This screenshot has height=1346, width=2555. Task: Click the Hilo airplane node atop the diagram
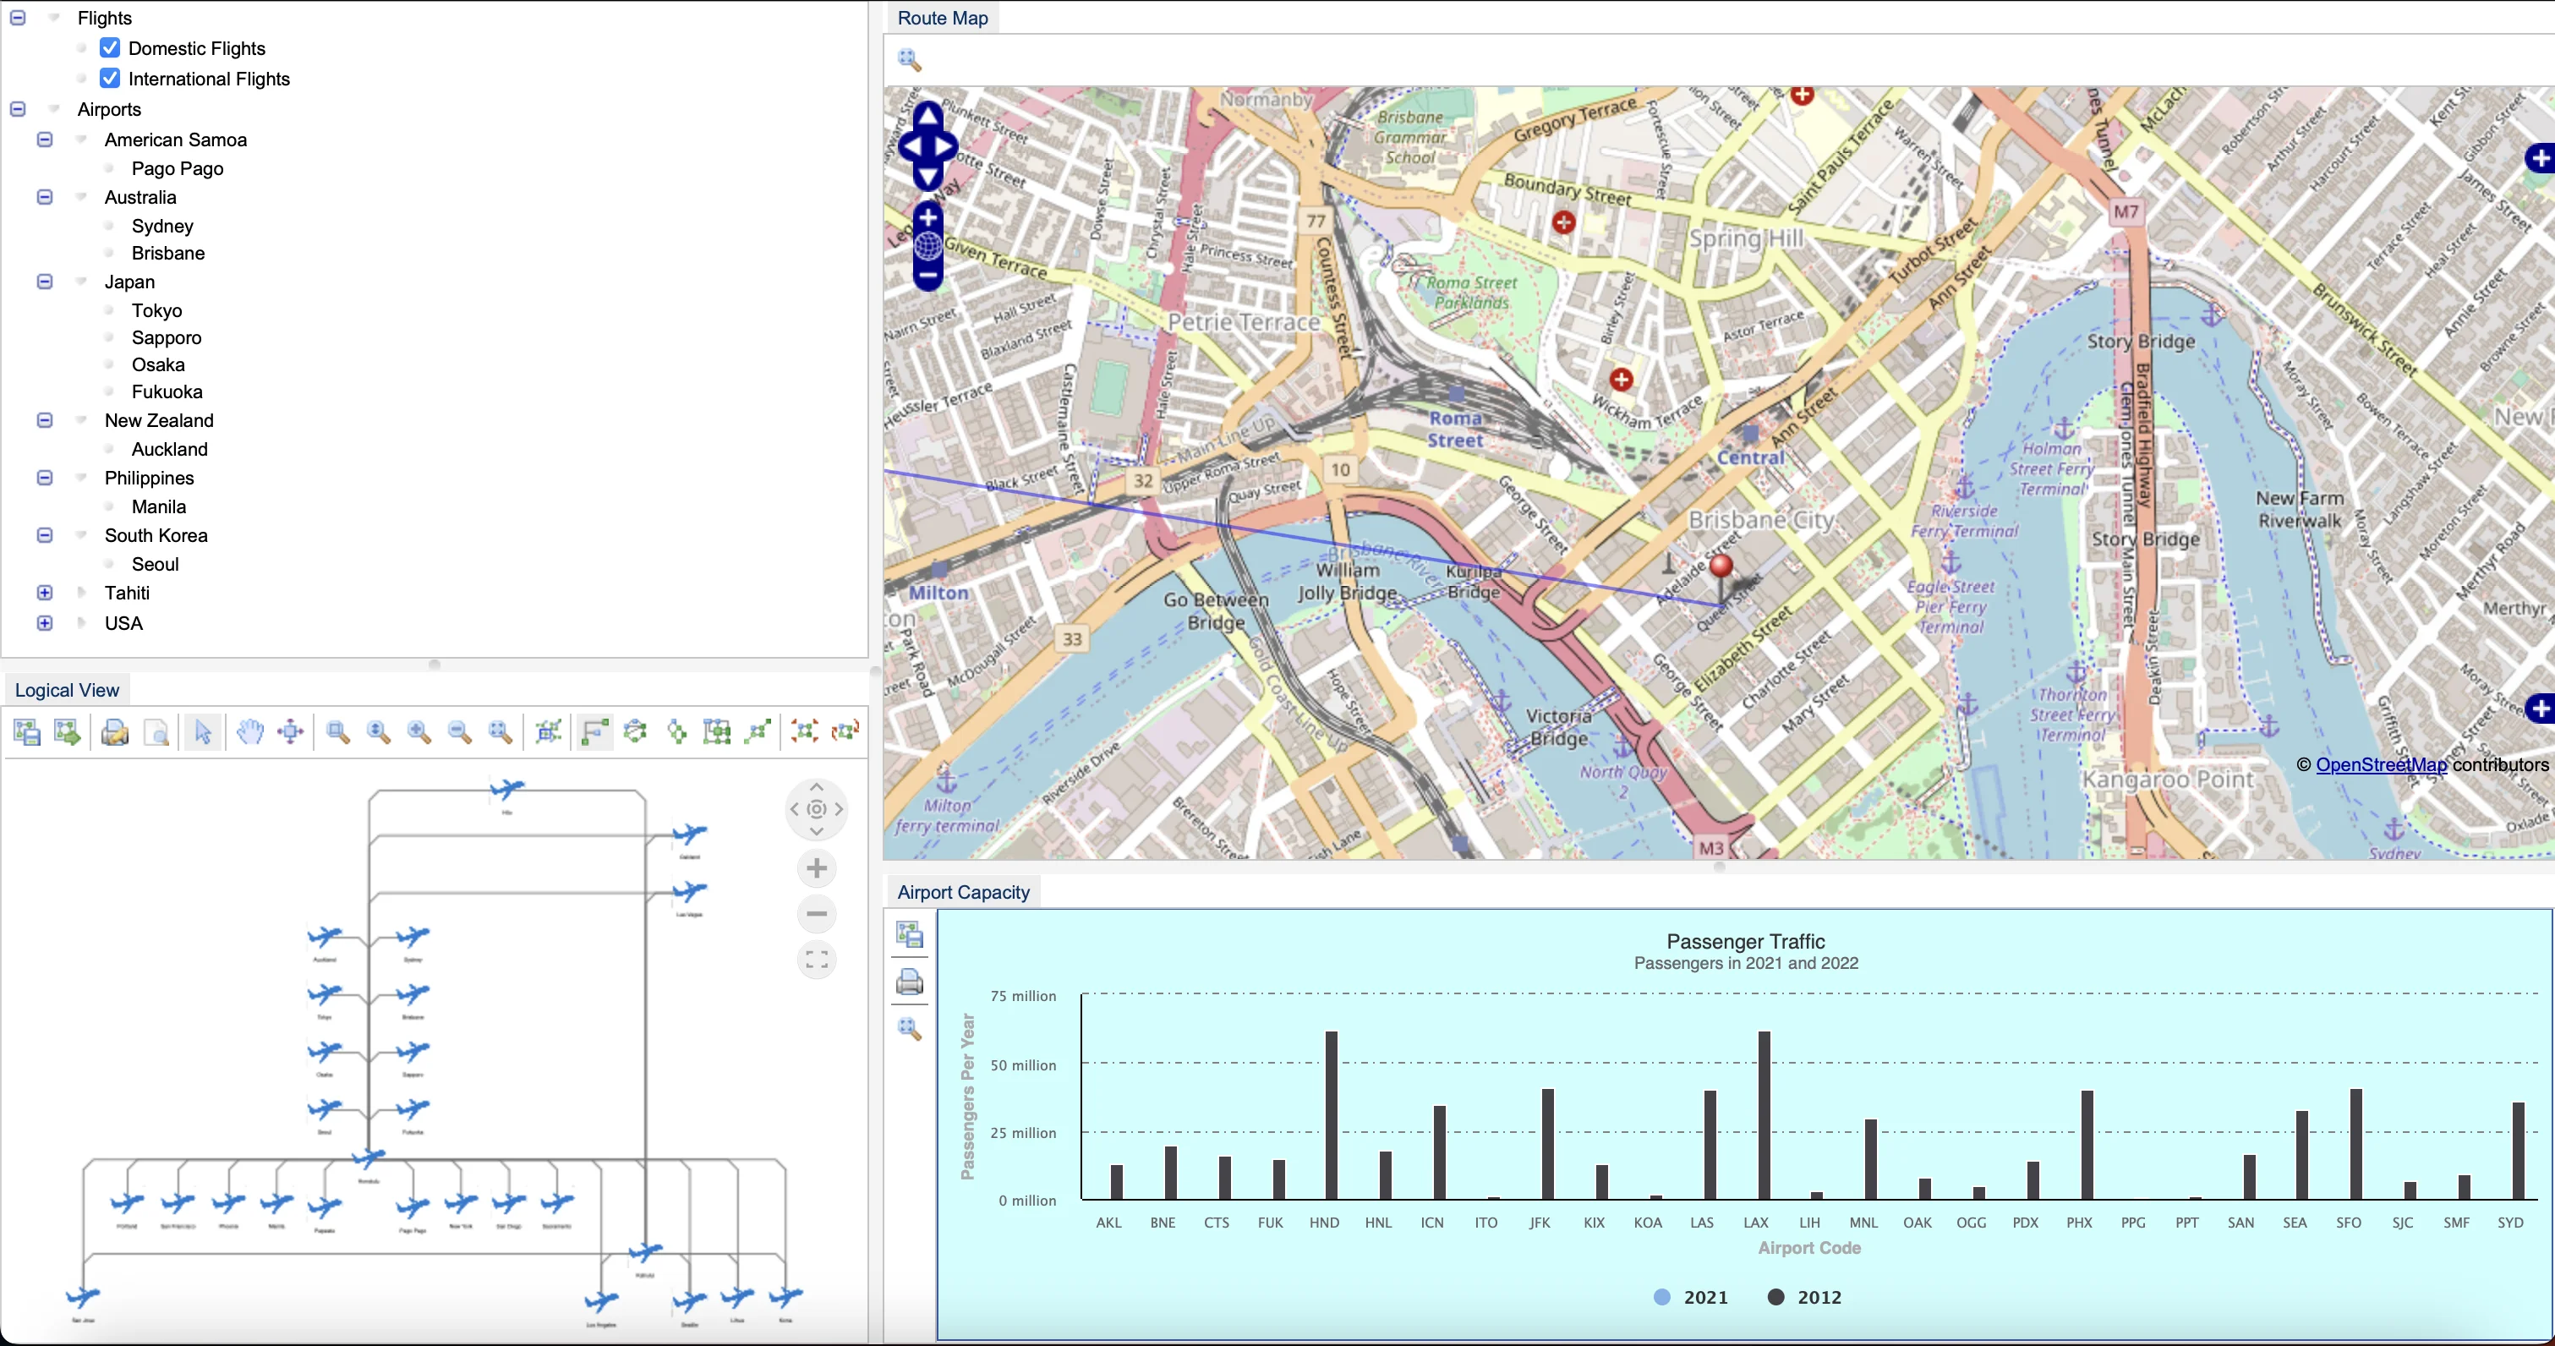506,791
